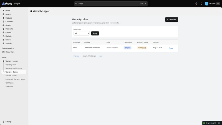222x125 pixels.
Task: Click 'Still not completed' issue text
Action: (112, 47)
